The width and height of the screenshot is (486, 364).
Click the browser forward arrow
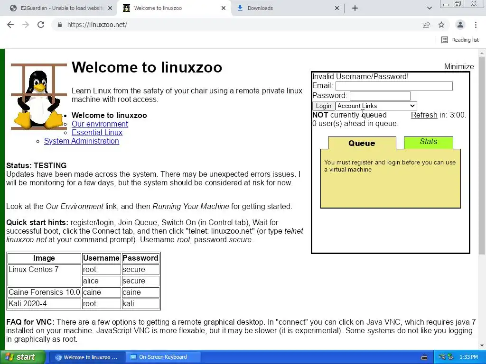[x=26, y=25]
